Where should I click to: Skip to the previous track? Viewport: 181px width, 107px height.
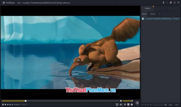point(8,105)
